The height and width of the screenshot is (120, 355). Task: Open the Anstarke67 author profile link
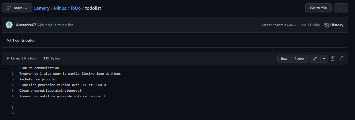[26, 25]
